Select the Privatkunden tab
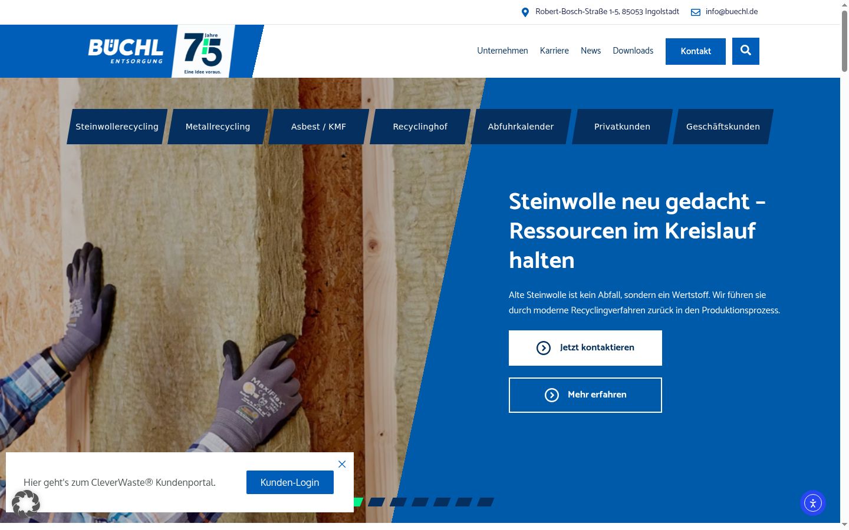The height and width of the screenshot is (530, 849). (x=622, y=127)
